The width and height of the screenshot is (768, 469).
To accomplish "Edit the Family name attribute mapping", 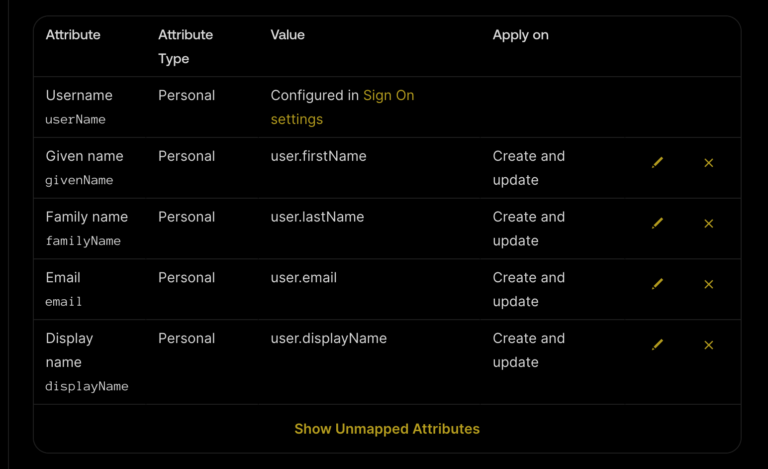I will point(658,224).
